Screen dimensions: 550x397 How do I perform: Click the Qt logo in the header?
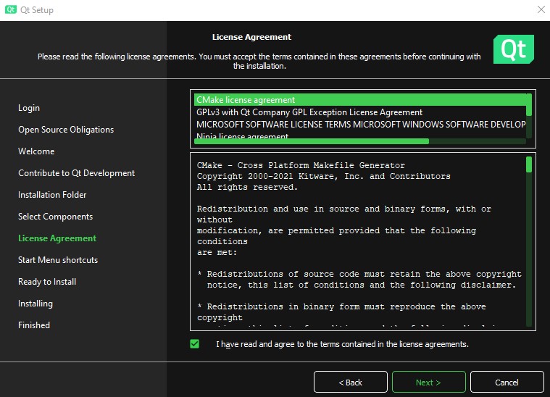click(x=514, y=49)
